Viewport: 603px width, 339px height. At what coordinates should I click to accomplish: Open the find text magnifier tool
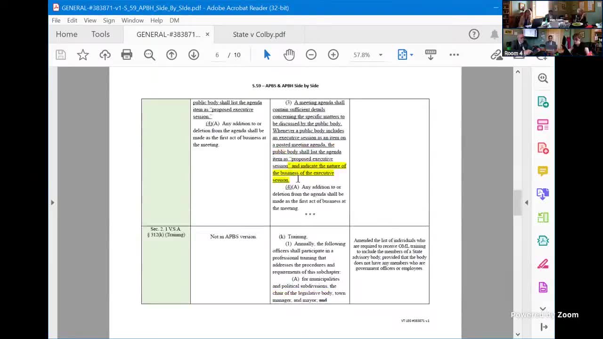(x=149, y=55)
